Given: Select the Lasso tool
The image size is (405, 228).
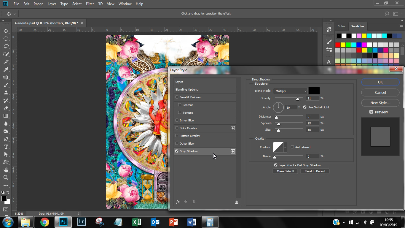Looking at the screenshot, I should (x=6, y=46).
